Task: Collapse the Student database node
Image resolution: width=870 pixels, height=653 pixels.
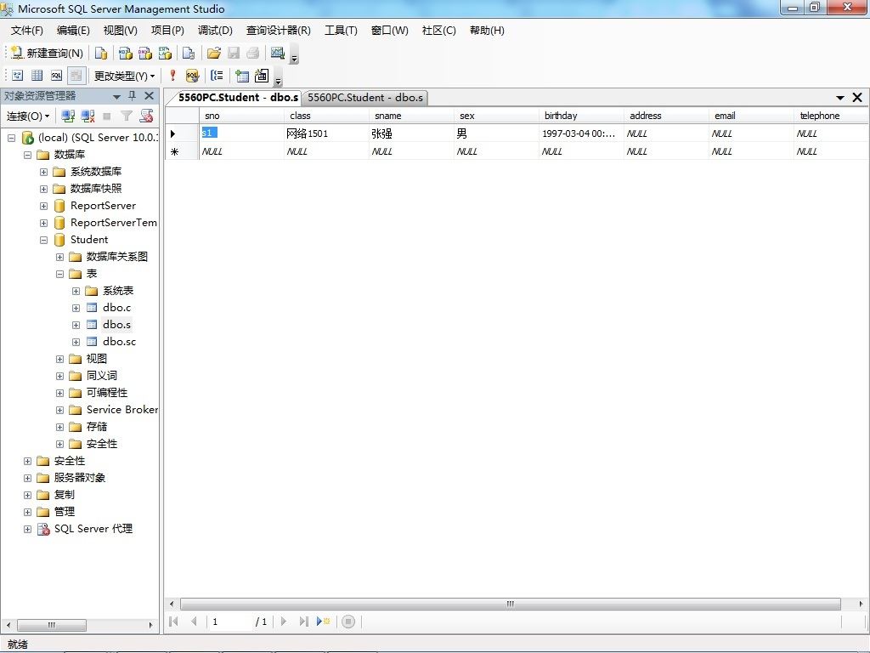Action: (44, 241)
